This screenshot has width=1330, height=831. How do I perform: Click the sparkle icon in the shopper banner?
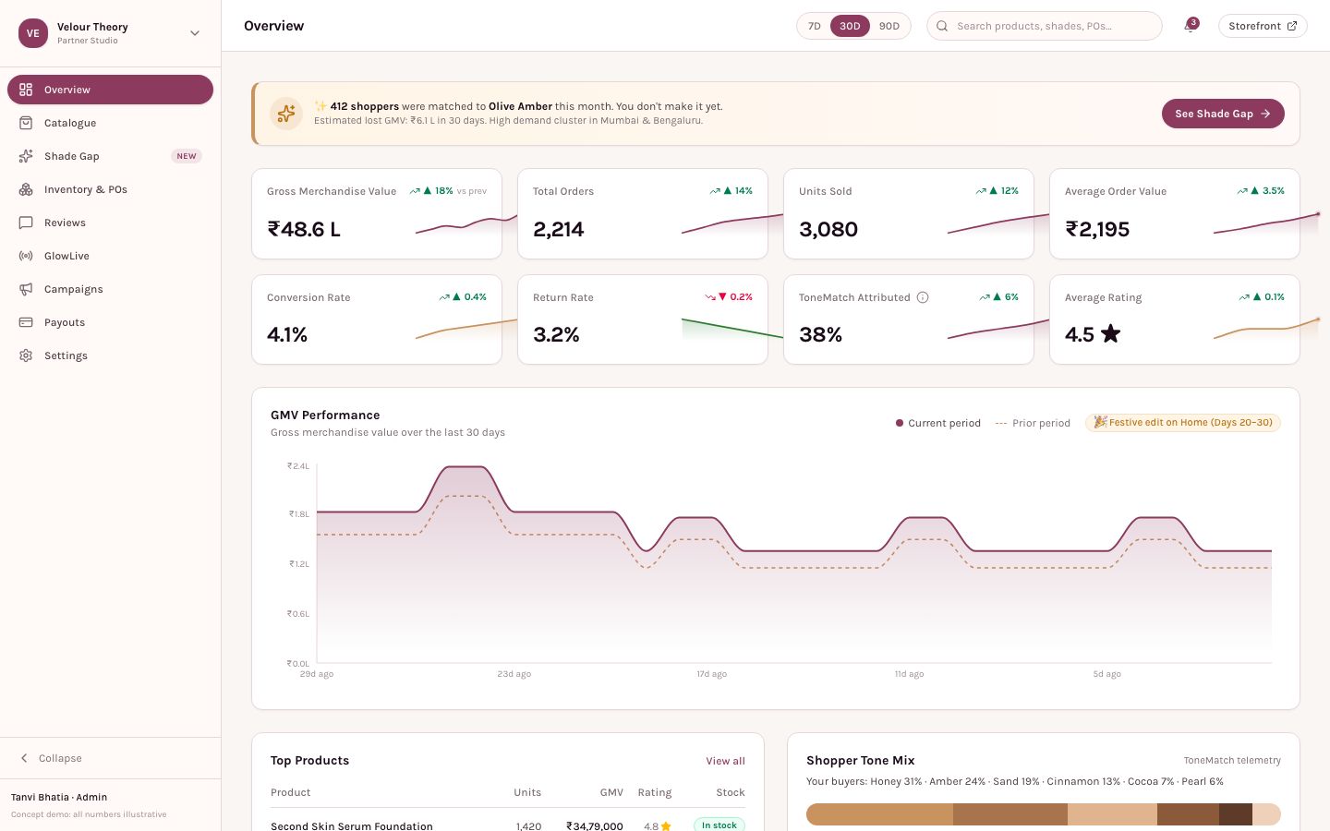point(286,114)
